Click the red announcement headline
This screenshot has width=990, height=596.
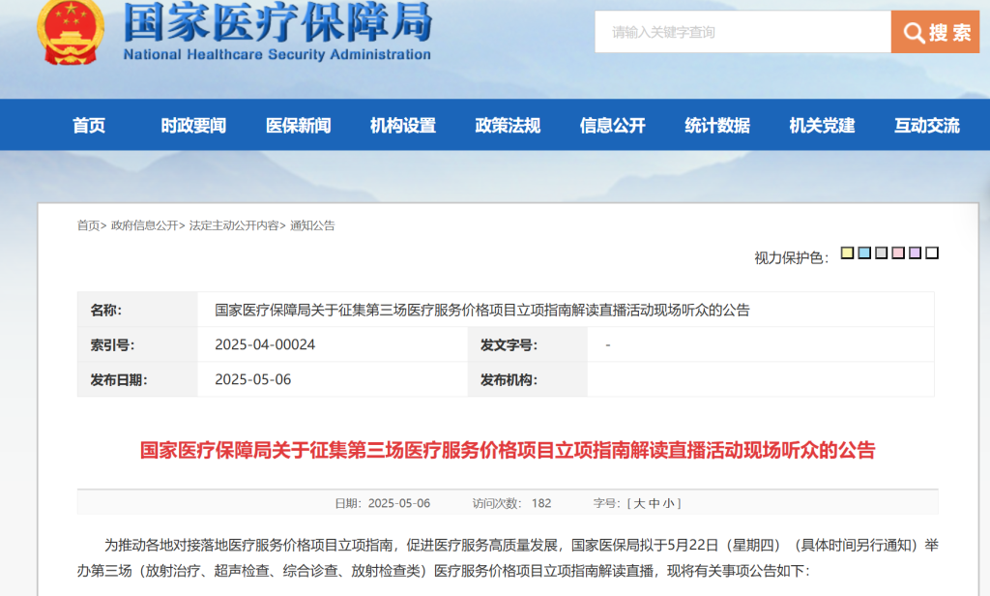(508, 450)
